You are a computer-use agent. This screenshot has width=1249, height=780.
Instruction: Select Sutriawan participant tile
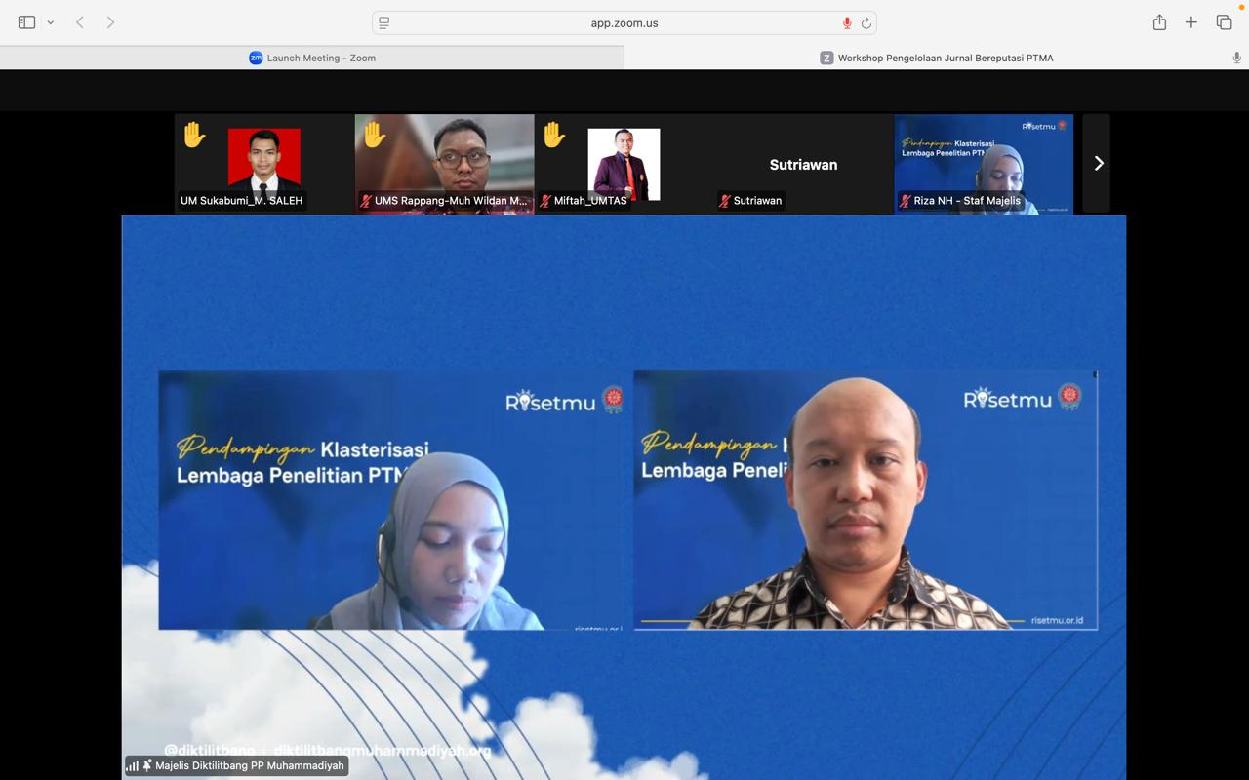[803, 164]
